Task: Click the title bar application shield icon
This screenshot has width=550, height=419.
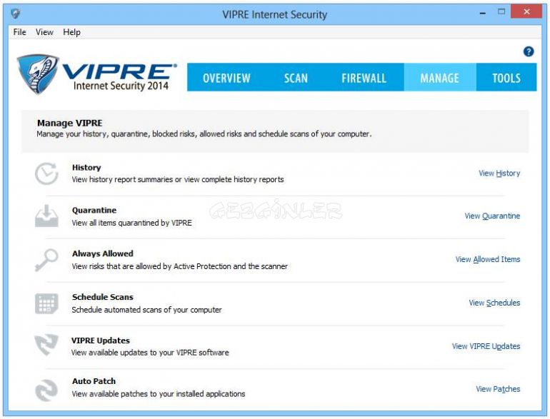Action: coord(16,14)
